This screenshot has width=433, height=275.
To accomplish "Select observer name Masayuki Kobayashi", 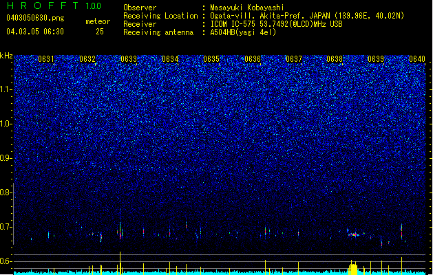I will click(x=246, y=8).
